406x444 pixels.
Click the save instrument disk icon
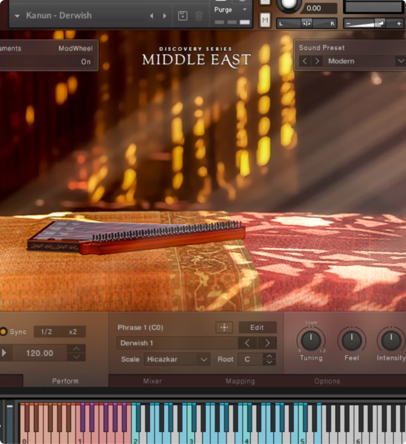pos(183,16)
